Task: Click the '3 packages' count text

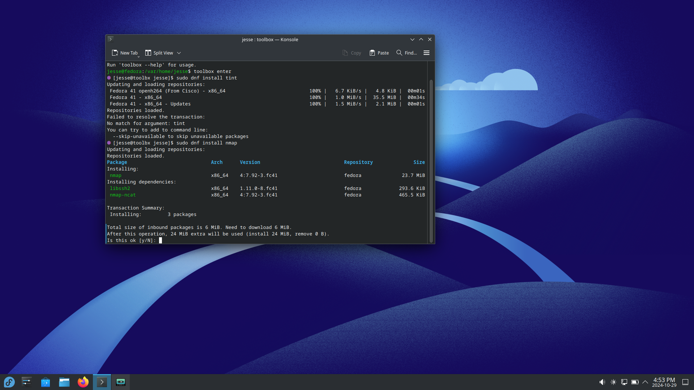Action: pos(182,214)
